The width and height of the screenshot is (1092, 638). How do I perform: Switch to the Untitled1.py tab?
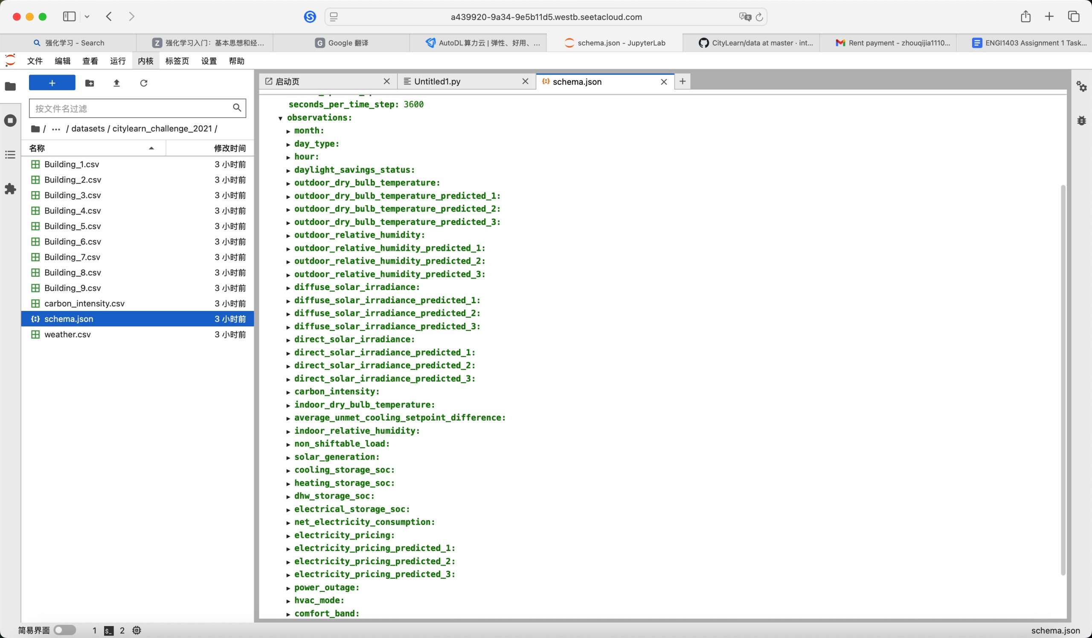point(437,81)
